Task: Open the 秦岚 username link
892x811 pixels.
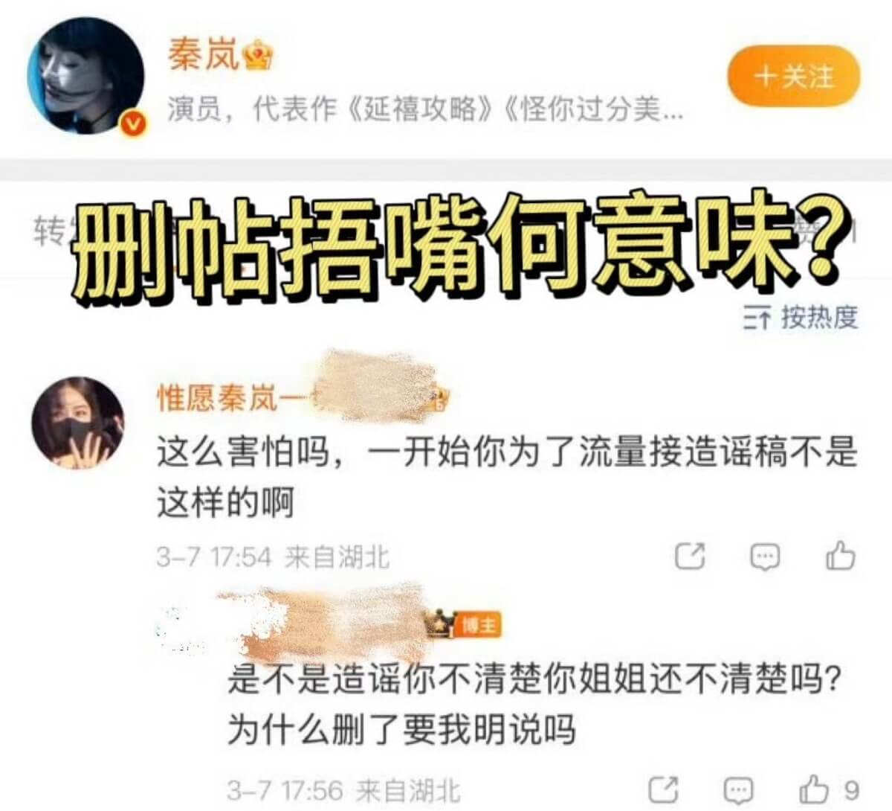Action: [x=201, y=56]
